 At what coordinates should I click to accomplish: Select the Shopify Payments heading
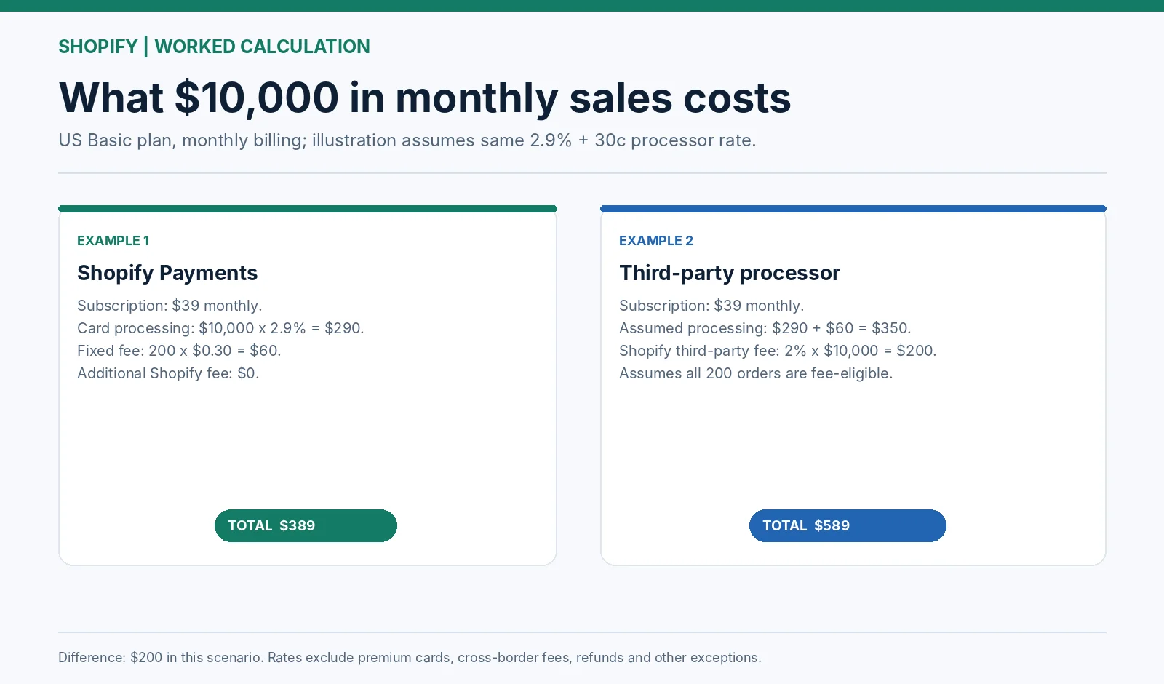(167, 273)
